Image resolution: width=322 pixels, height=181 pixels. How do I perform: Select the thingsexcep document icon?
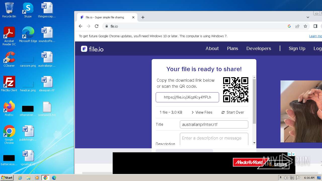[47, 10]
